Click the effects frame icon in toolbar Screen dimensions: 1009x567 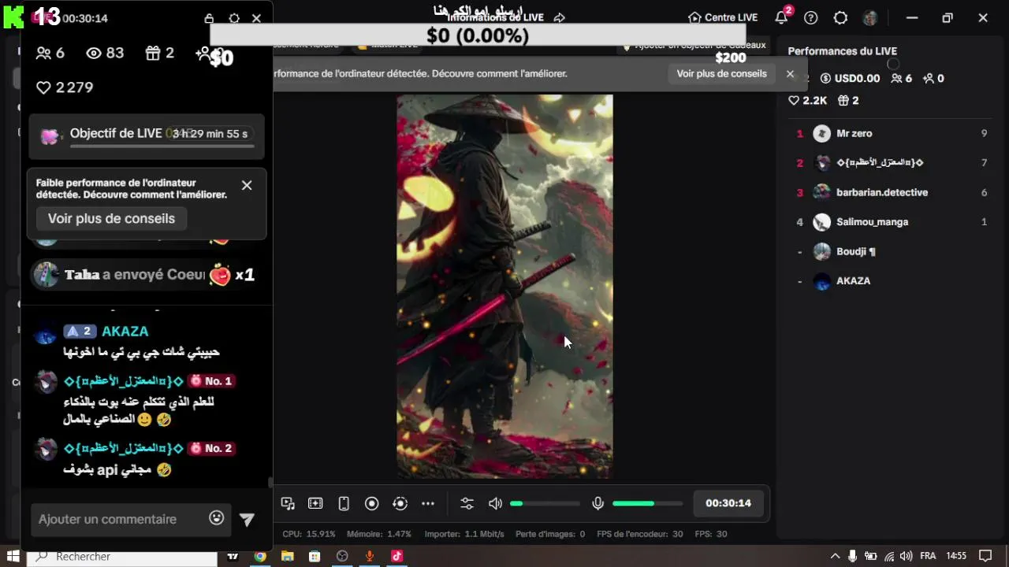pyautogui.click(x=315, y=503)
